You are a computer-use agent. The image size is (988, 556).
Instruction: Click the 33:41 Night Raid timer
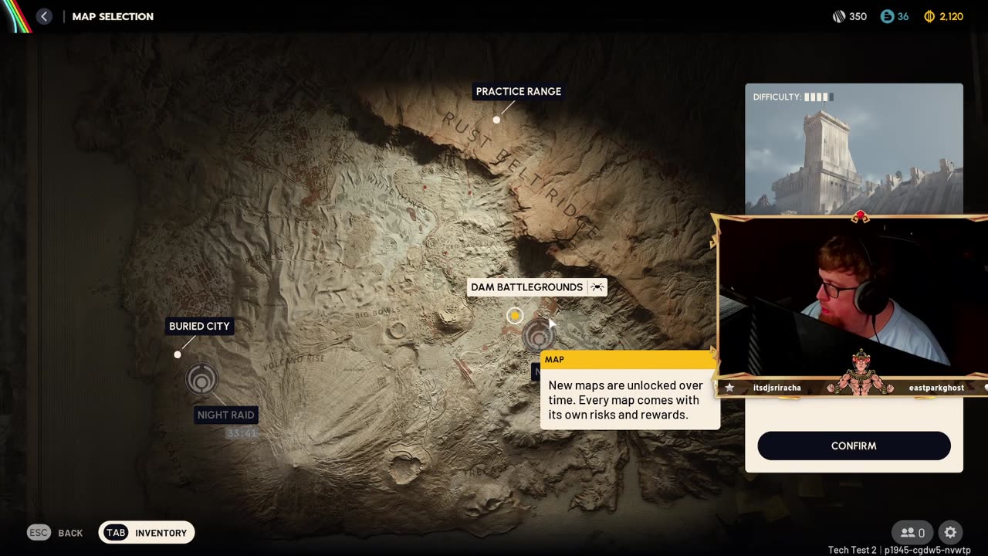tap(242, 434)
